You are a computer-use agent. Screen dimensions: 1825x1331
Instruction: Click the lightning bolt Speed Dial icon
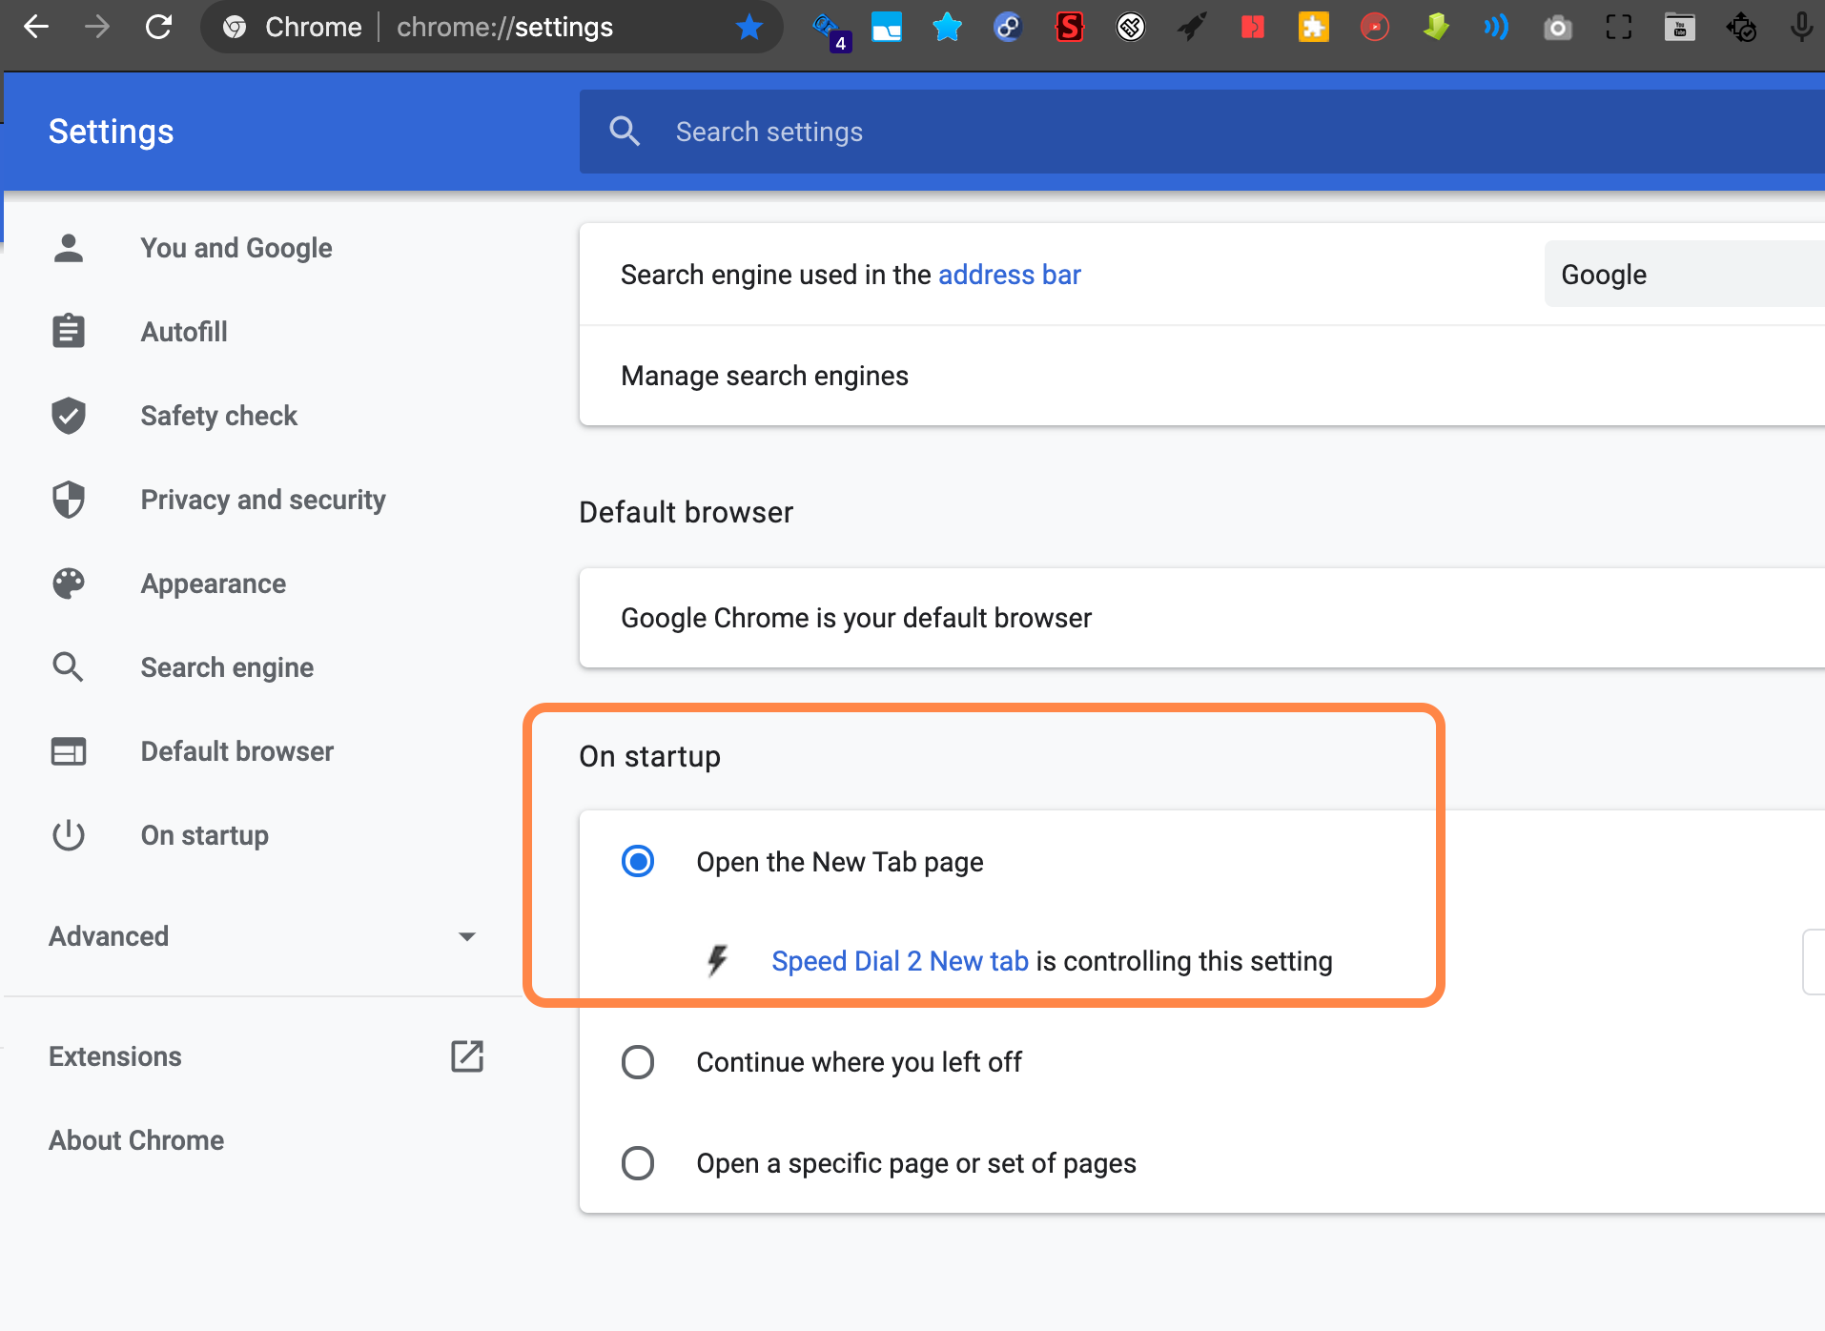pos(718,960)
